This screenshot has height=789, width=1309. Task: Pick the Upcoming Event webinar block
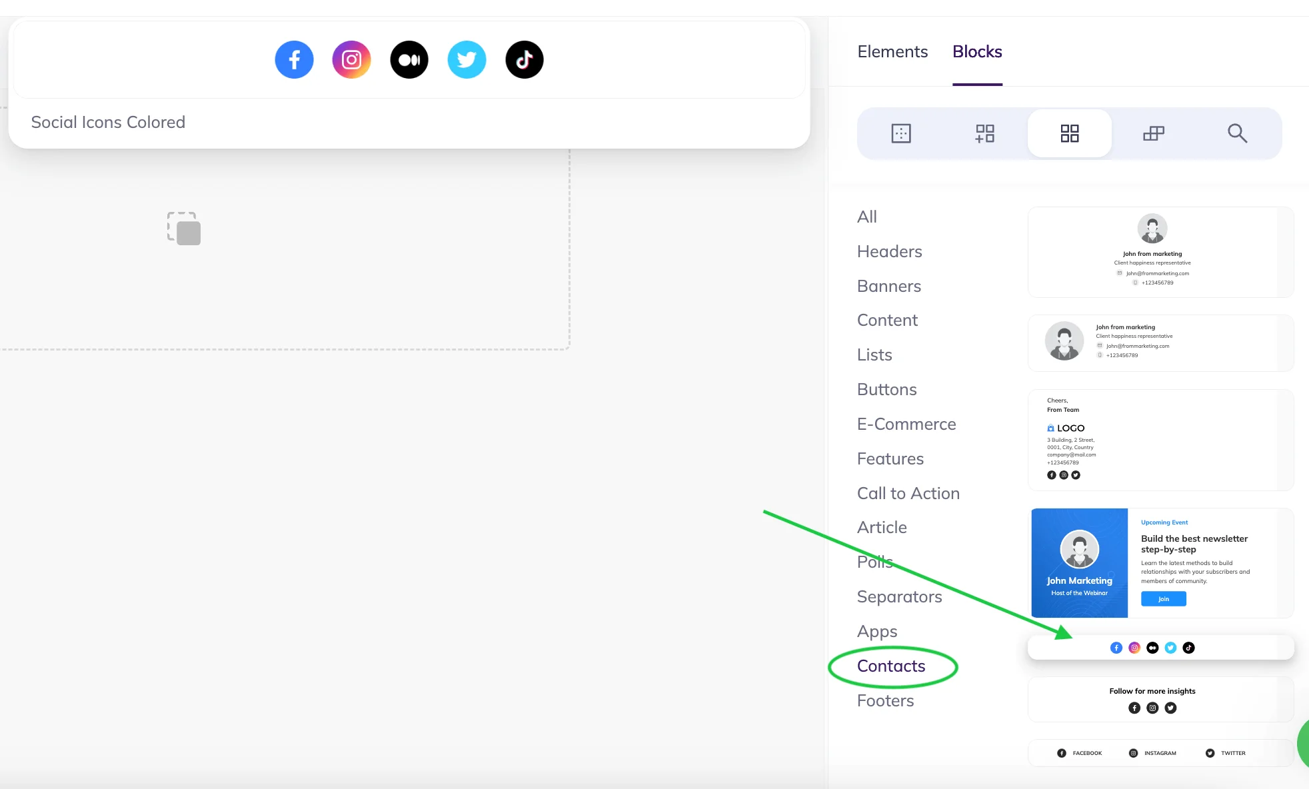coord(1160,563)
